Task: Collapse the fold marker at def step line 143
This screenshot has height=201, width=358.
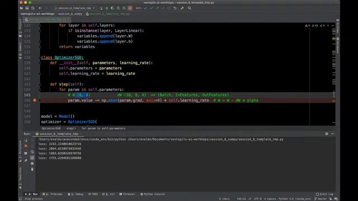Action: (40, 84)
